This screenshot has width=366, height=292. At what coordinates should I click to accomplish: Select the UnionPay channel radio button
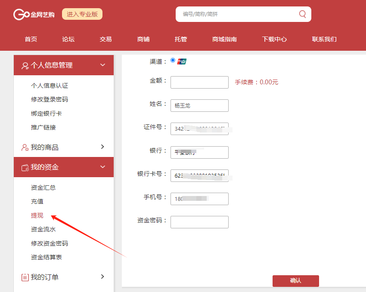(173, 61)
